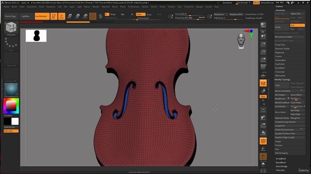Toggle Zsub mode
The height and width of the screenshot is (174, 311).
click(149, 14)
